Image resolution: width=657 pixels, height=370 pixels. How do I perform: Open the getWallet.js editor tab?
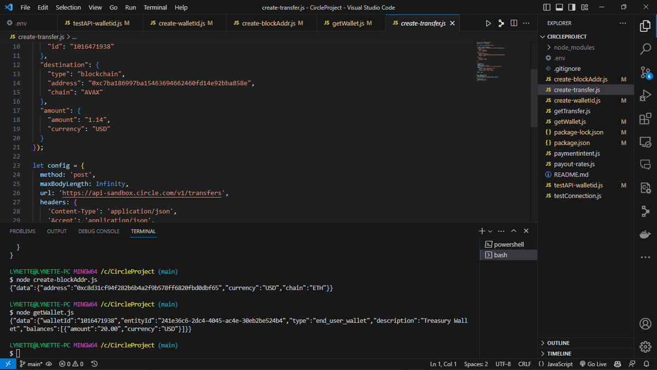(x=351, y=23)
